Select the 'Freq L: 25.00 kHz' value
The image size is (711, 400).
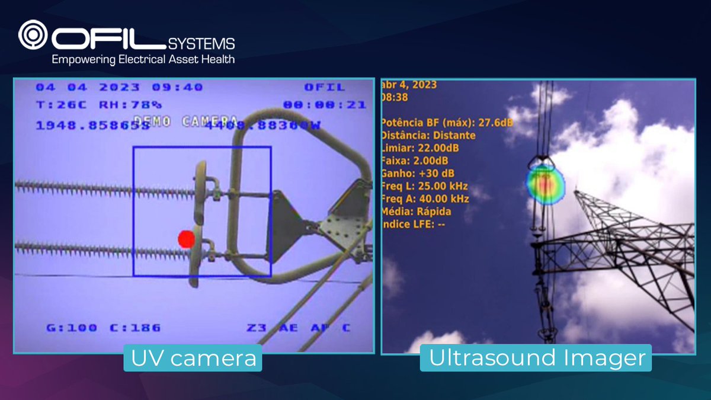click(x=425, y=186)
